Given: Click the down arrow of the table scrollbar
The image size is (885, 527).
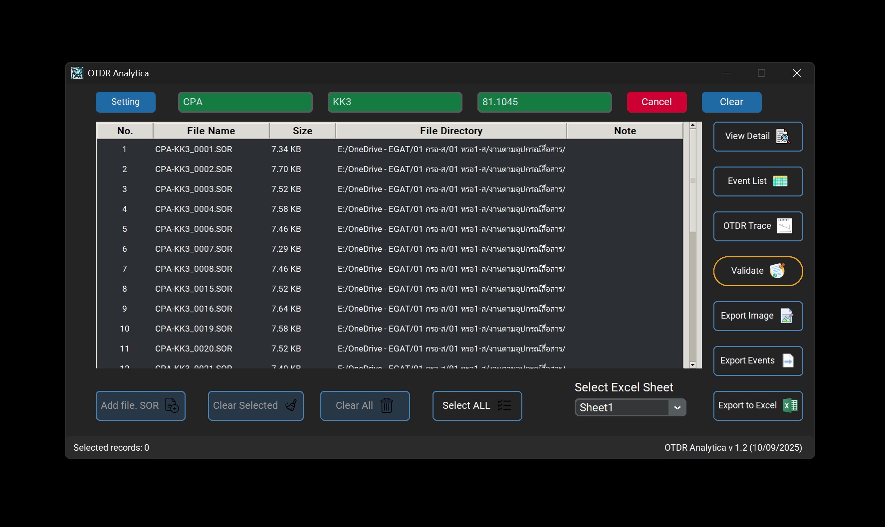Looking at the screenshot, I should tap(692, 365).
